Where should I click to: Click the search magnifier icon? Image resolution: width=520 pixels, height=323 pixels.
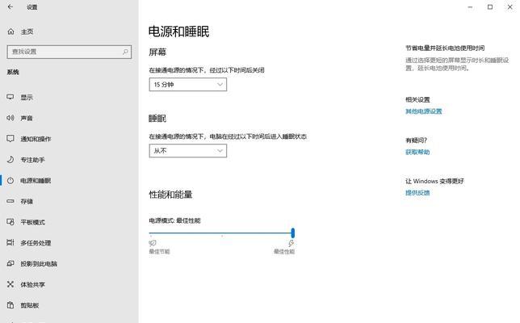tap(125, 52)
